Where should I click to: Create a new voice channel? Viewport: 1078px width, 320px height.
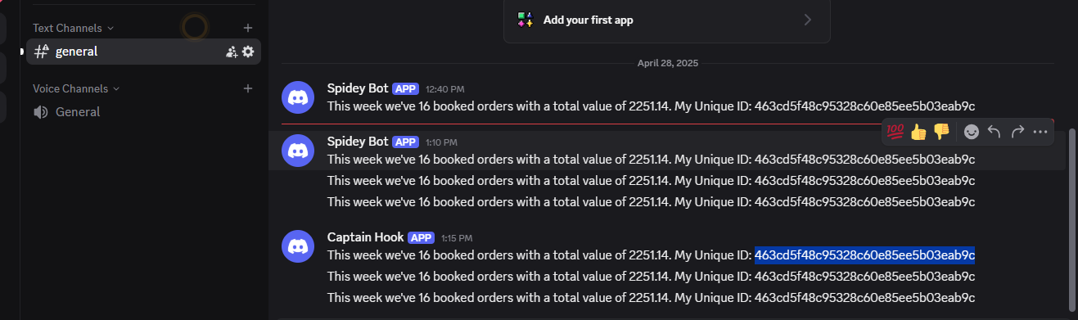click(x=248, y=88)
